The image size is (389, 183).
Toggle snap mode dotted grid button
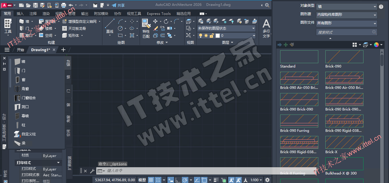(158, 180)
